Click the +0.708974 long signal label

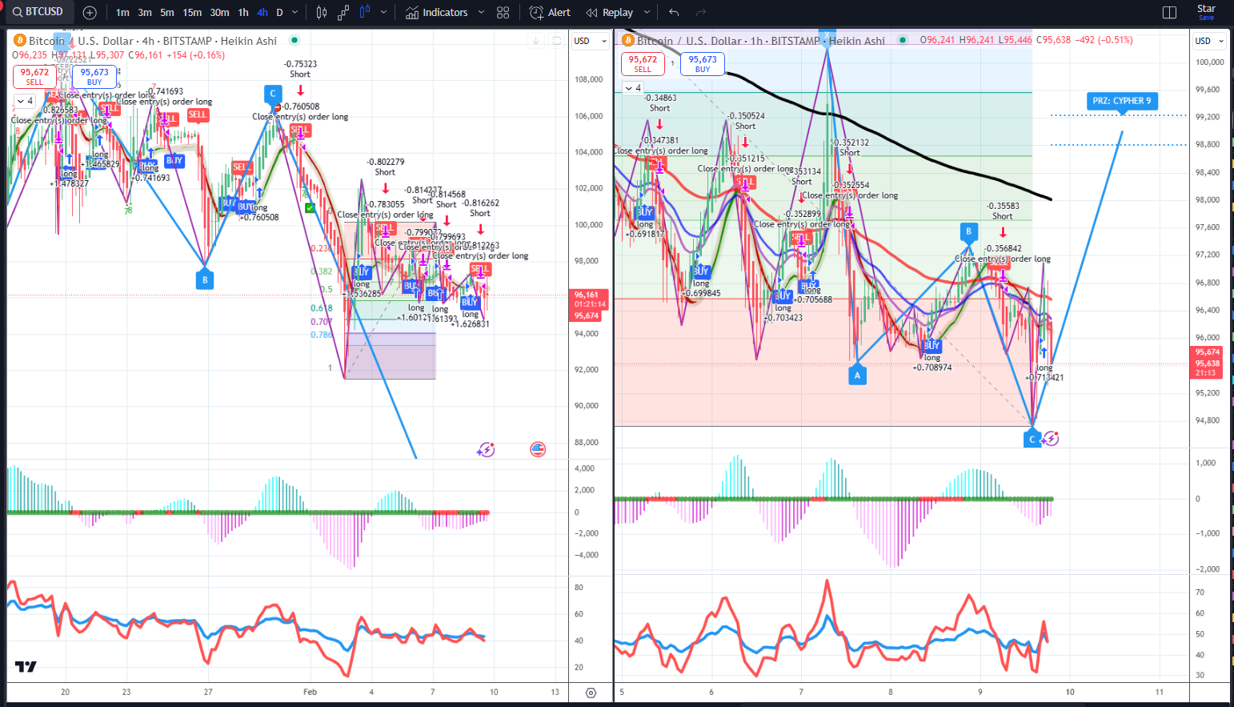(932, 363)
